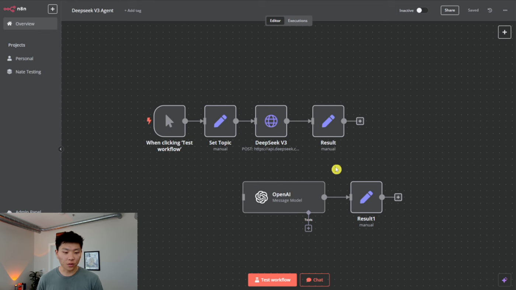This screenshot has width=516, height=290.
Task: Click output dot of OpenAI node
Action: (324, 197)
